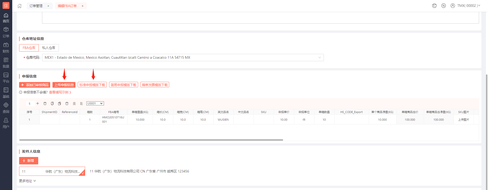Click the 申报单价 cell 10.00
Viewport: 489px width, 190px height.
click(x=284, y=120)
